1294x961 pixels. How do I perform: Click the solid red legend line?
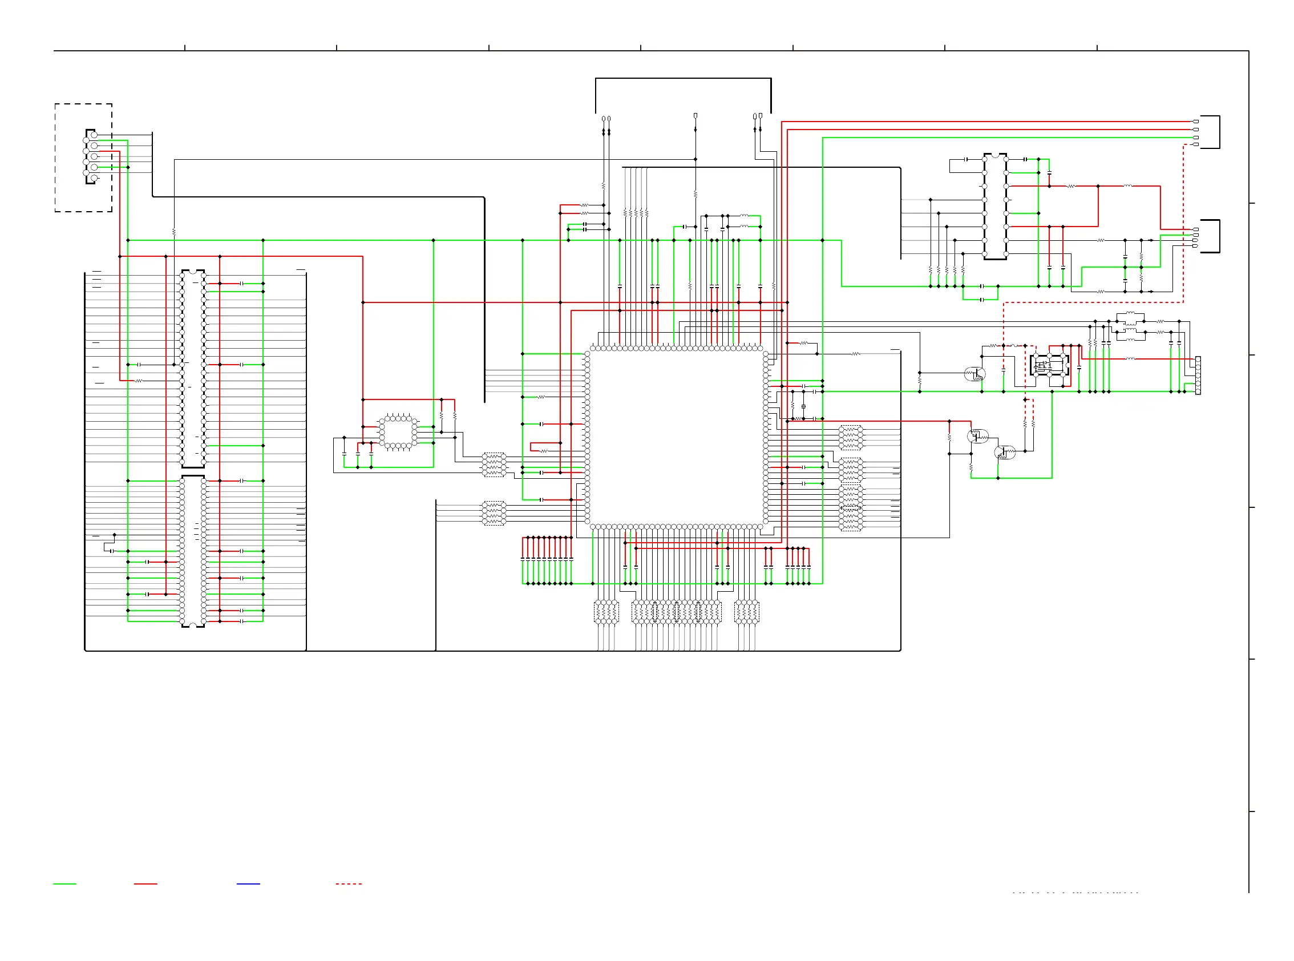point(145,884)
